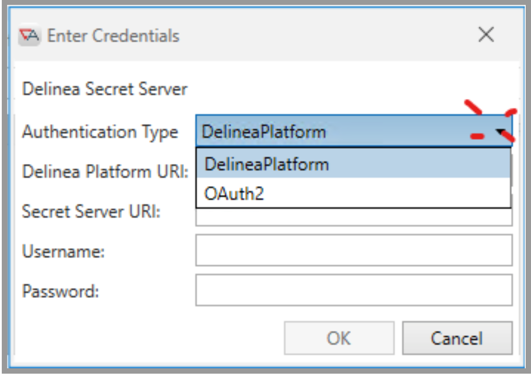Viewport: 531px width, 375px height.
Task: Click the Enter Credentials title text
Action: [x=113, y=36]
